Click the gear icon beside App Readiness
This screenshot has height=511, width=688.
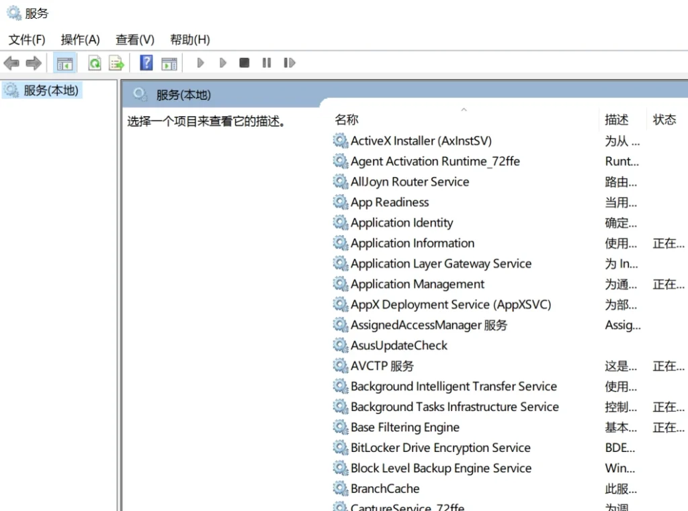point(341,202)
